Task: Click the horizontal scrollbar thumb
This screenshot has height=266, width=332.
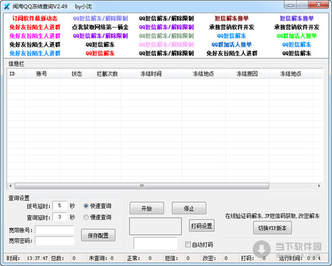Action: pos(142,186)
